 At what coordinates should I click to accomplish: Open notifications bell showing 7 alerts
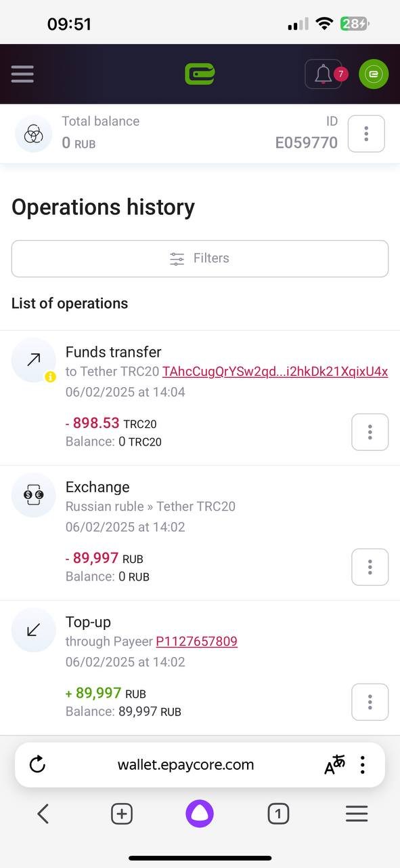tap(324, 74)
